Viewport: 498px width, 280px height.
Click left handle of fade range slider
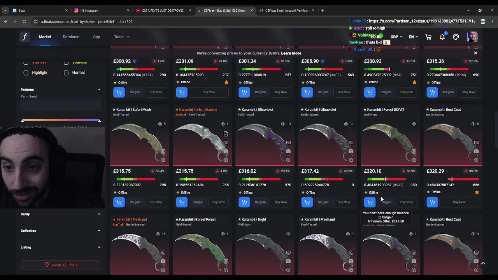point(22,121)
